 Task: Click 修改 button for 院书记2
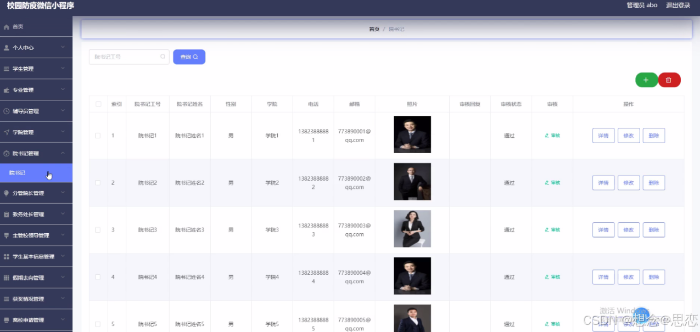(x=629, y=183)
